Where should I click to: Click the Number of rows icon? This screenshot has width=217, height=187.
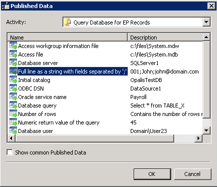point(13,114)
